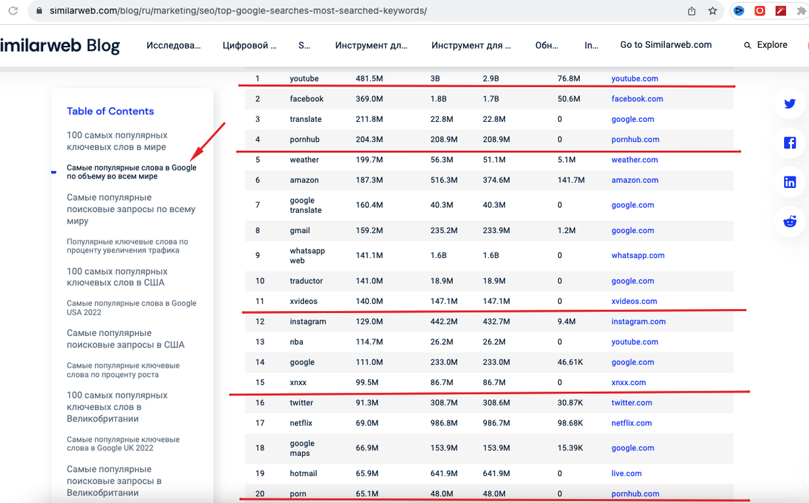
Task: Go to 'Самые популярные слова в Google по объему'
Action: (131, 172)
